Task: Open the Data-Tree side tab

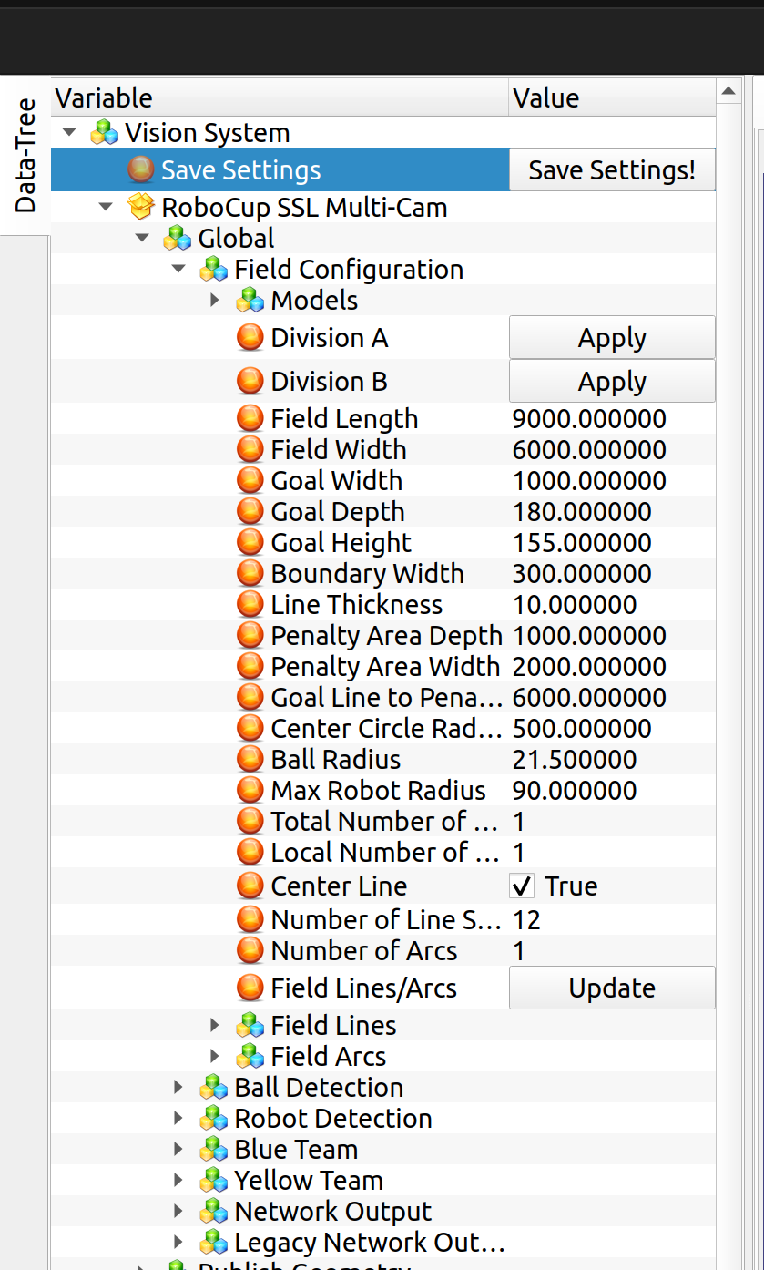Action: pyautogui.click(x=25, y=155)
